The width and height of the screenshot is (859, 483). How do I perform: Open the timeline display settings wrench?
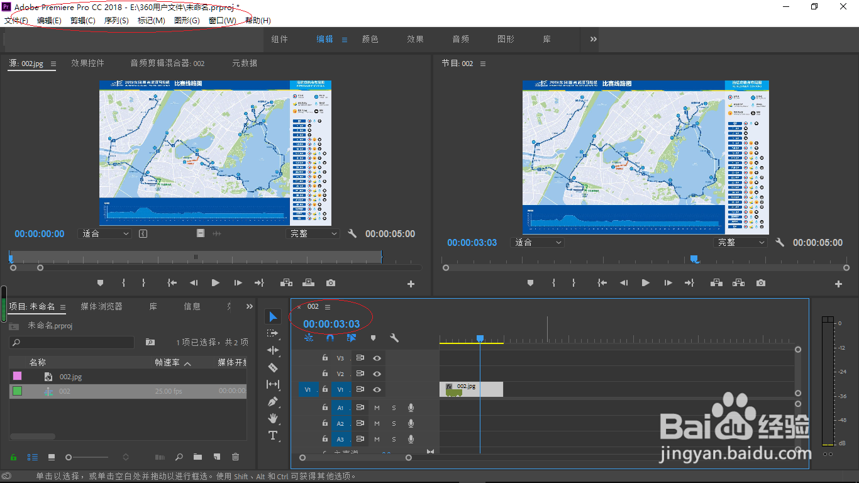coord(396,338)
